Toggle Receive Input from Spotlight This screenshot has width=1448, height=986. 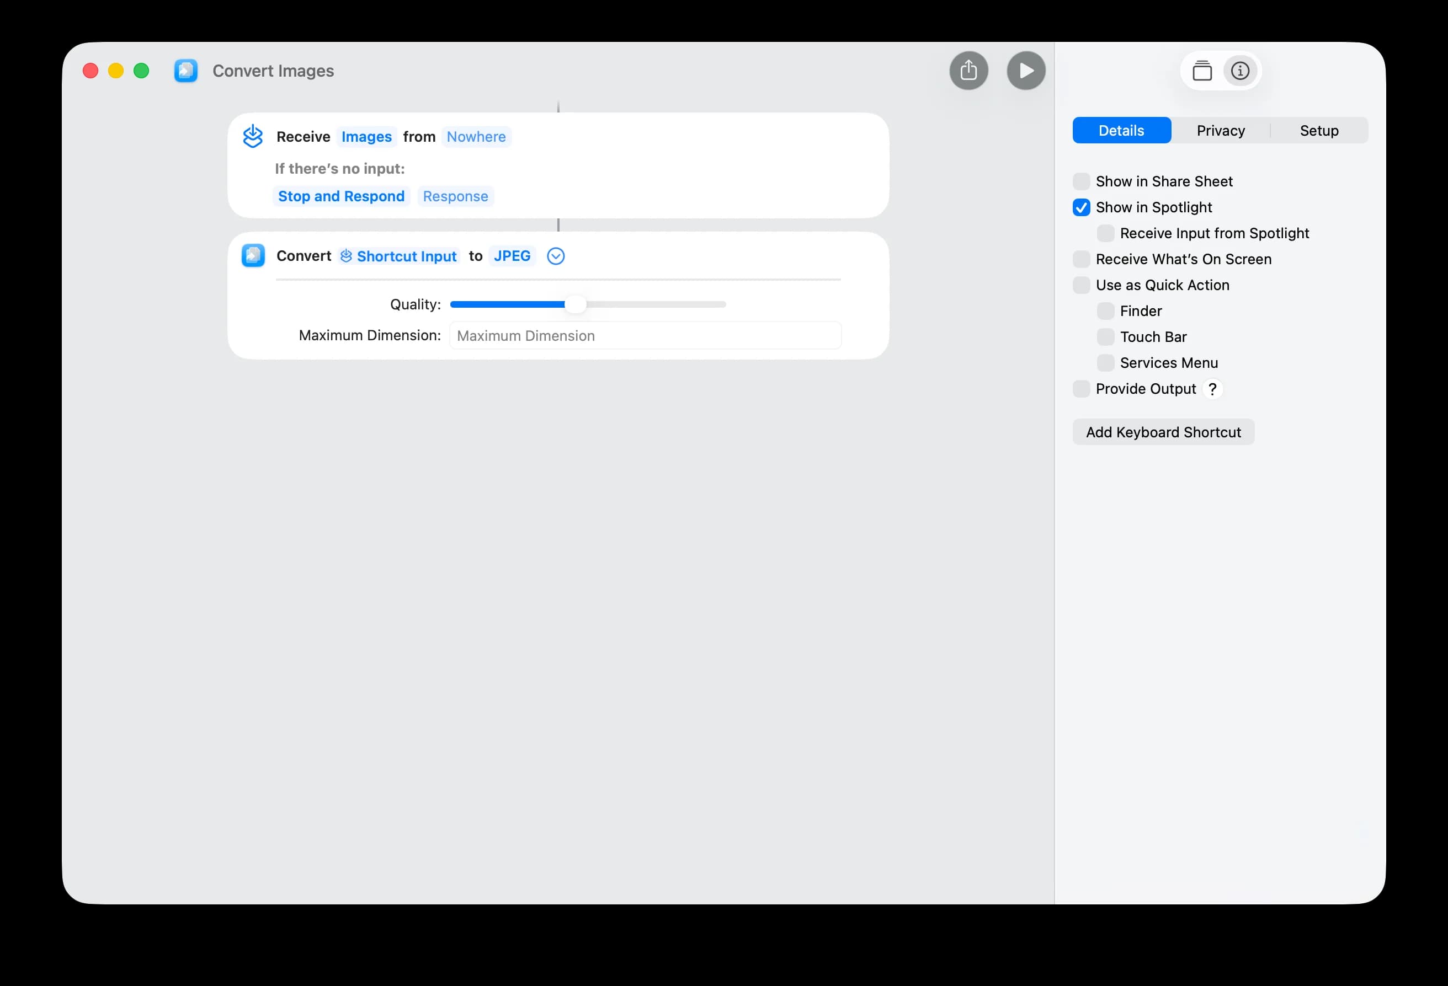pyautogui.click(x=1105, y=233)
